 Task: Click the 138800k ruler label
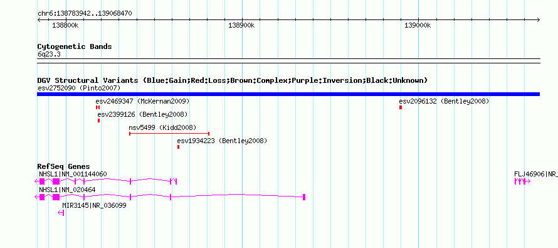pyautogui.click(x=65, y=25)
